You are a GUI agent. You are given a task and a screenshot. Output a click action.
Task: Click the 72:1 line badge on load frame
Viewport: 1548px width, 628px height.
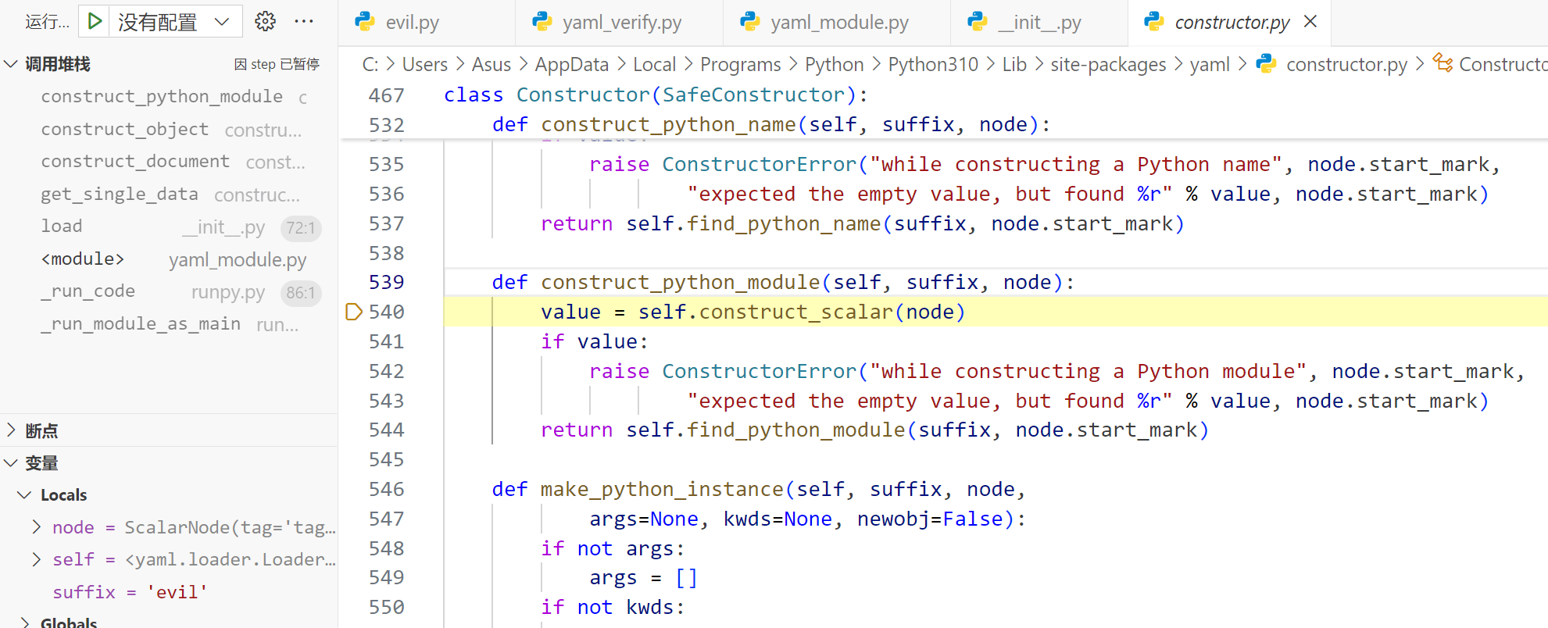click(x=301, y=228)
